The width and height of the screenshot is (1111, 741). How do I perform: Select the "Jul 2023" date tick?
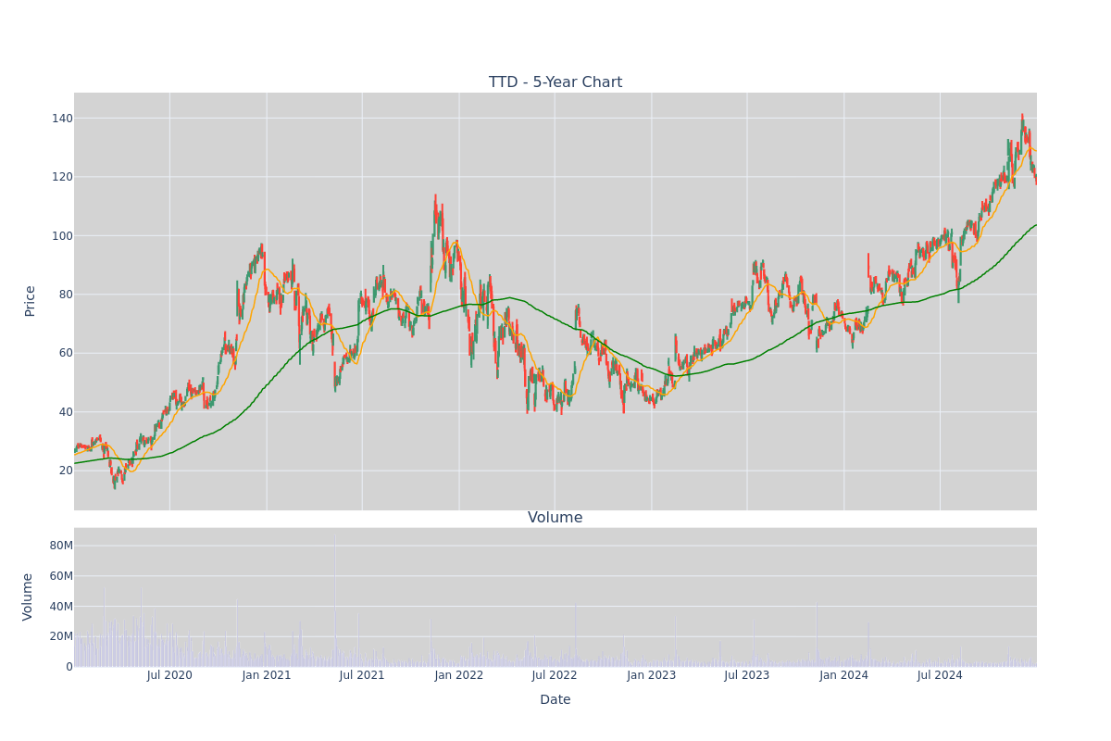pyautogui.click(x=747, y=675)
